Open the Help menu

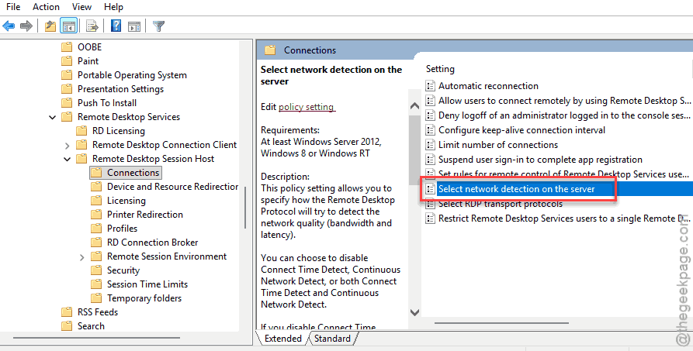click(x=113, y=7)
